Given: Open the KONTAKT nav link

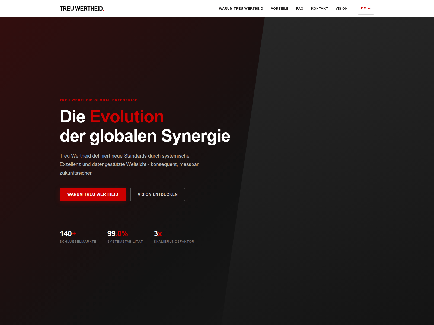Looking at the screenshot, I should click(319, 9).
